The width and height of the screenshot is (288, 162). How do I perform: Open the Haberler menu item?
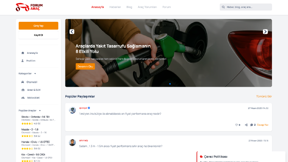tap(115, 7)
